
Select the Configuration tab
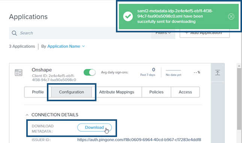71,92
